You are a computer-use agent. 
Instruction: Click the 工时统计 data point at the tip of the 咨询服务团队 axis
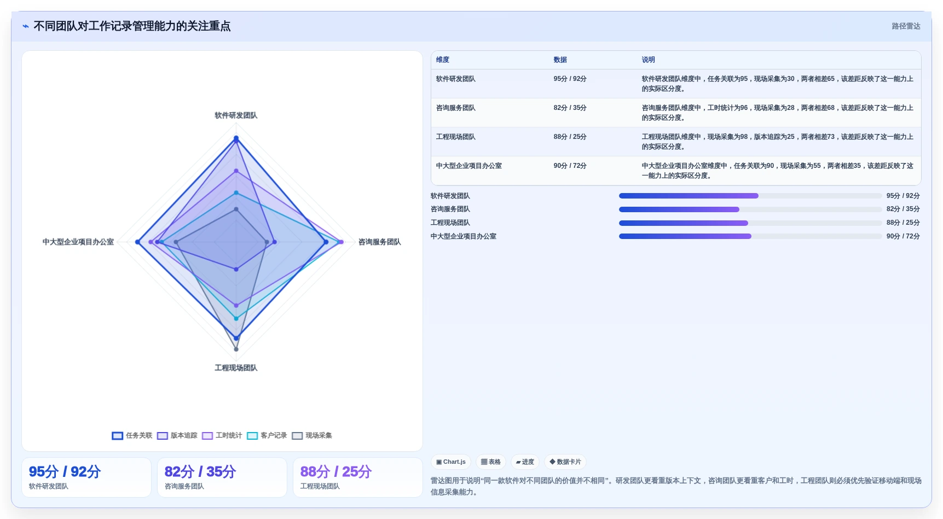[342, 242]
